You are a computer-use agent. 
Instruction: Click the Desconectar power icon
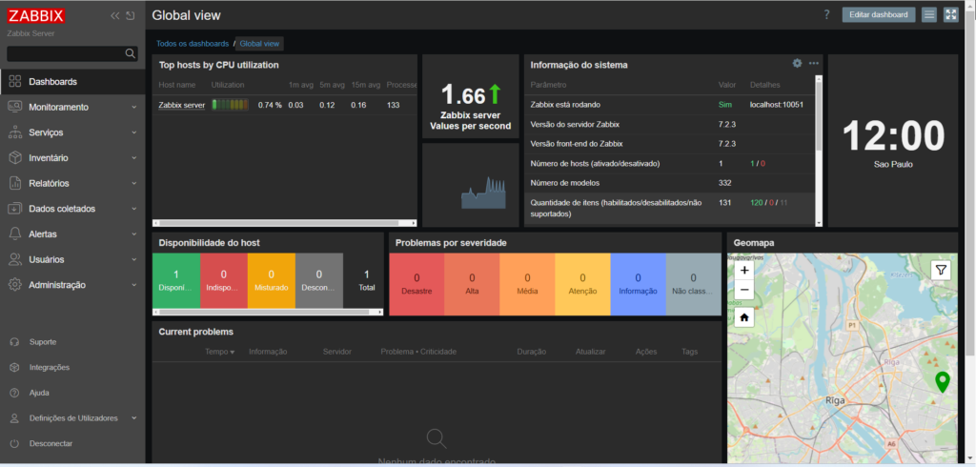coord(15,443)
